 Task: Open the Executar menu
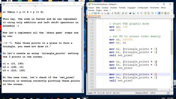click(91, 10)
